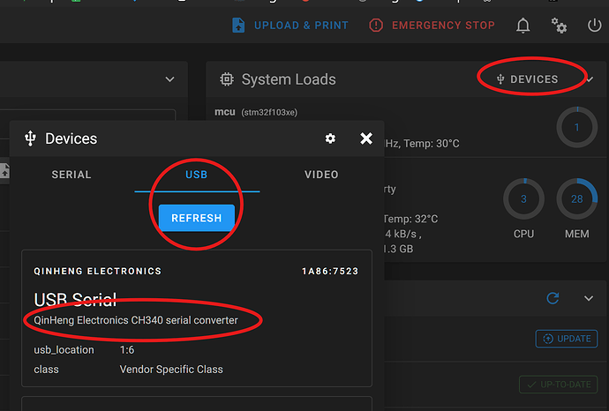This screenshot has height=411, width=609.
Task: Click the Refresh button
Action: pyautogui.click(x=197, y=218)
